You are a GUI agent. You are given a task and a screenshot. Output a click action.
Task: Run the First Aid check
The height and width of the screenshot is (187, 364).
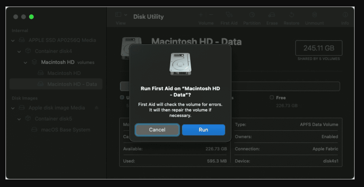(x=203, y=130)
